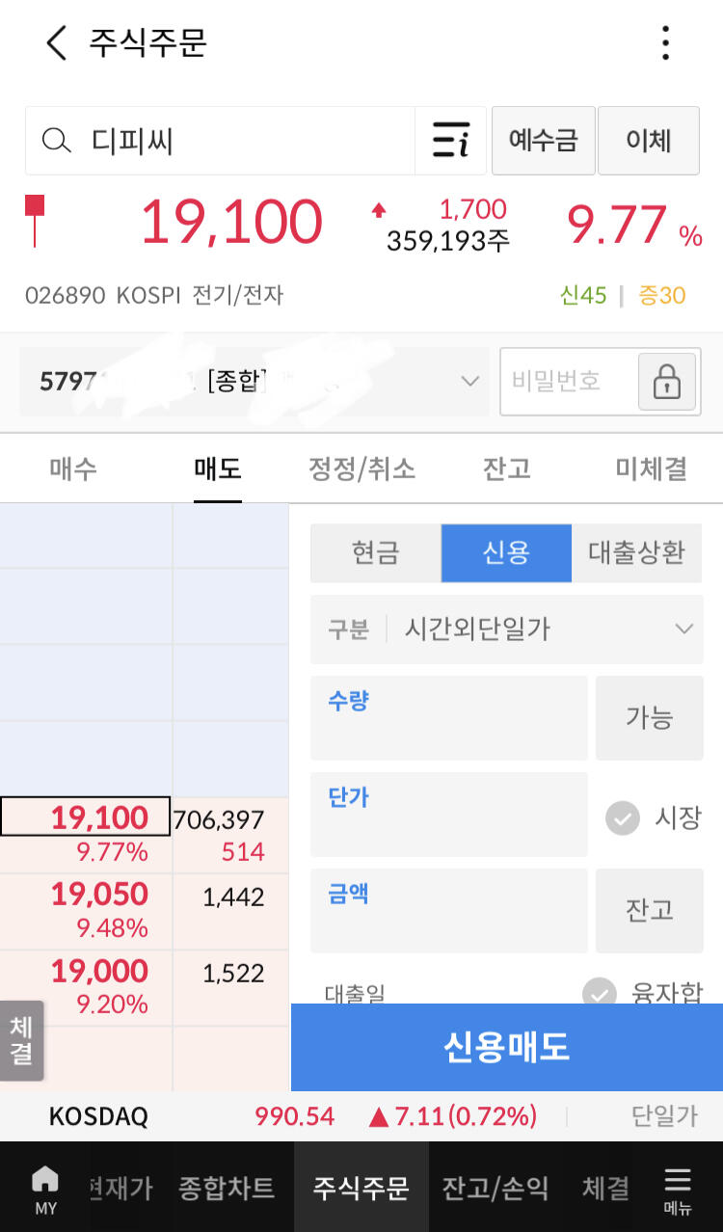Go to the MY home icon
This screenshot has height=1232, width=723.
44,1188
